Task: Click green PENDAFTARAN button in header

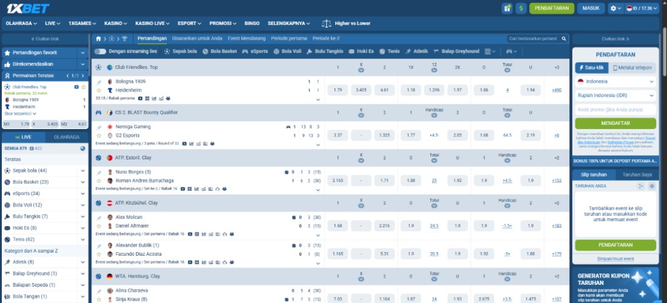Action: point(552,8)
